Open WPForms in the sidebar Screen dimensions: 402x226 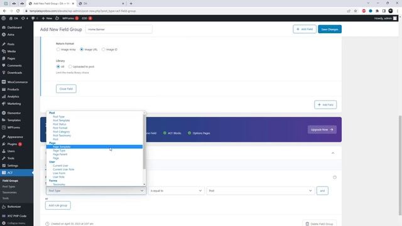[x=13, y=127]
